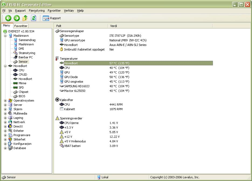
Task: Open the Fil menu
Action: (4, 11)
